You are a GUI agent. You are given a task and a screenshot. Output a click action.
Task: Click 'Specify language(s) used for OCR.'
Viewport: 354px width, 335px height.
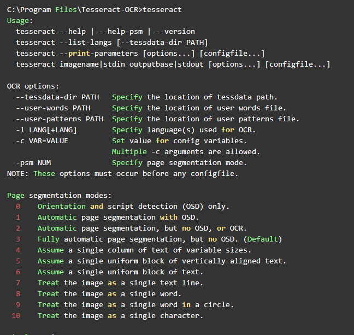(184, 130)
